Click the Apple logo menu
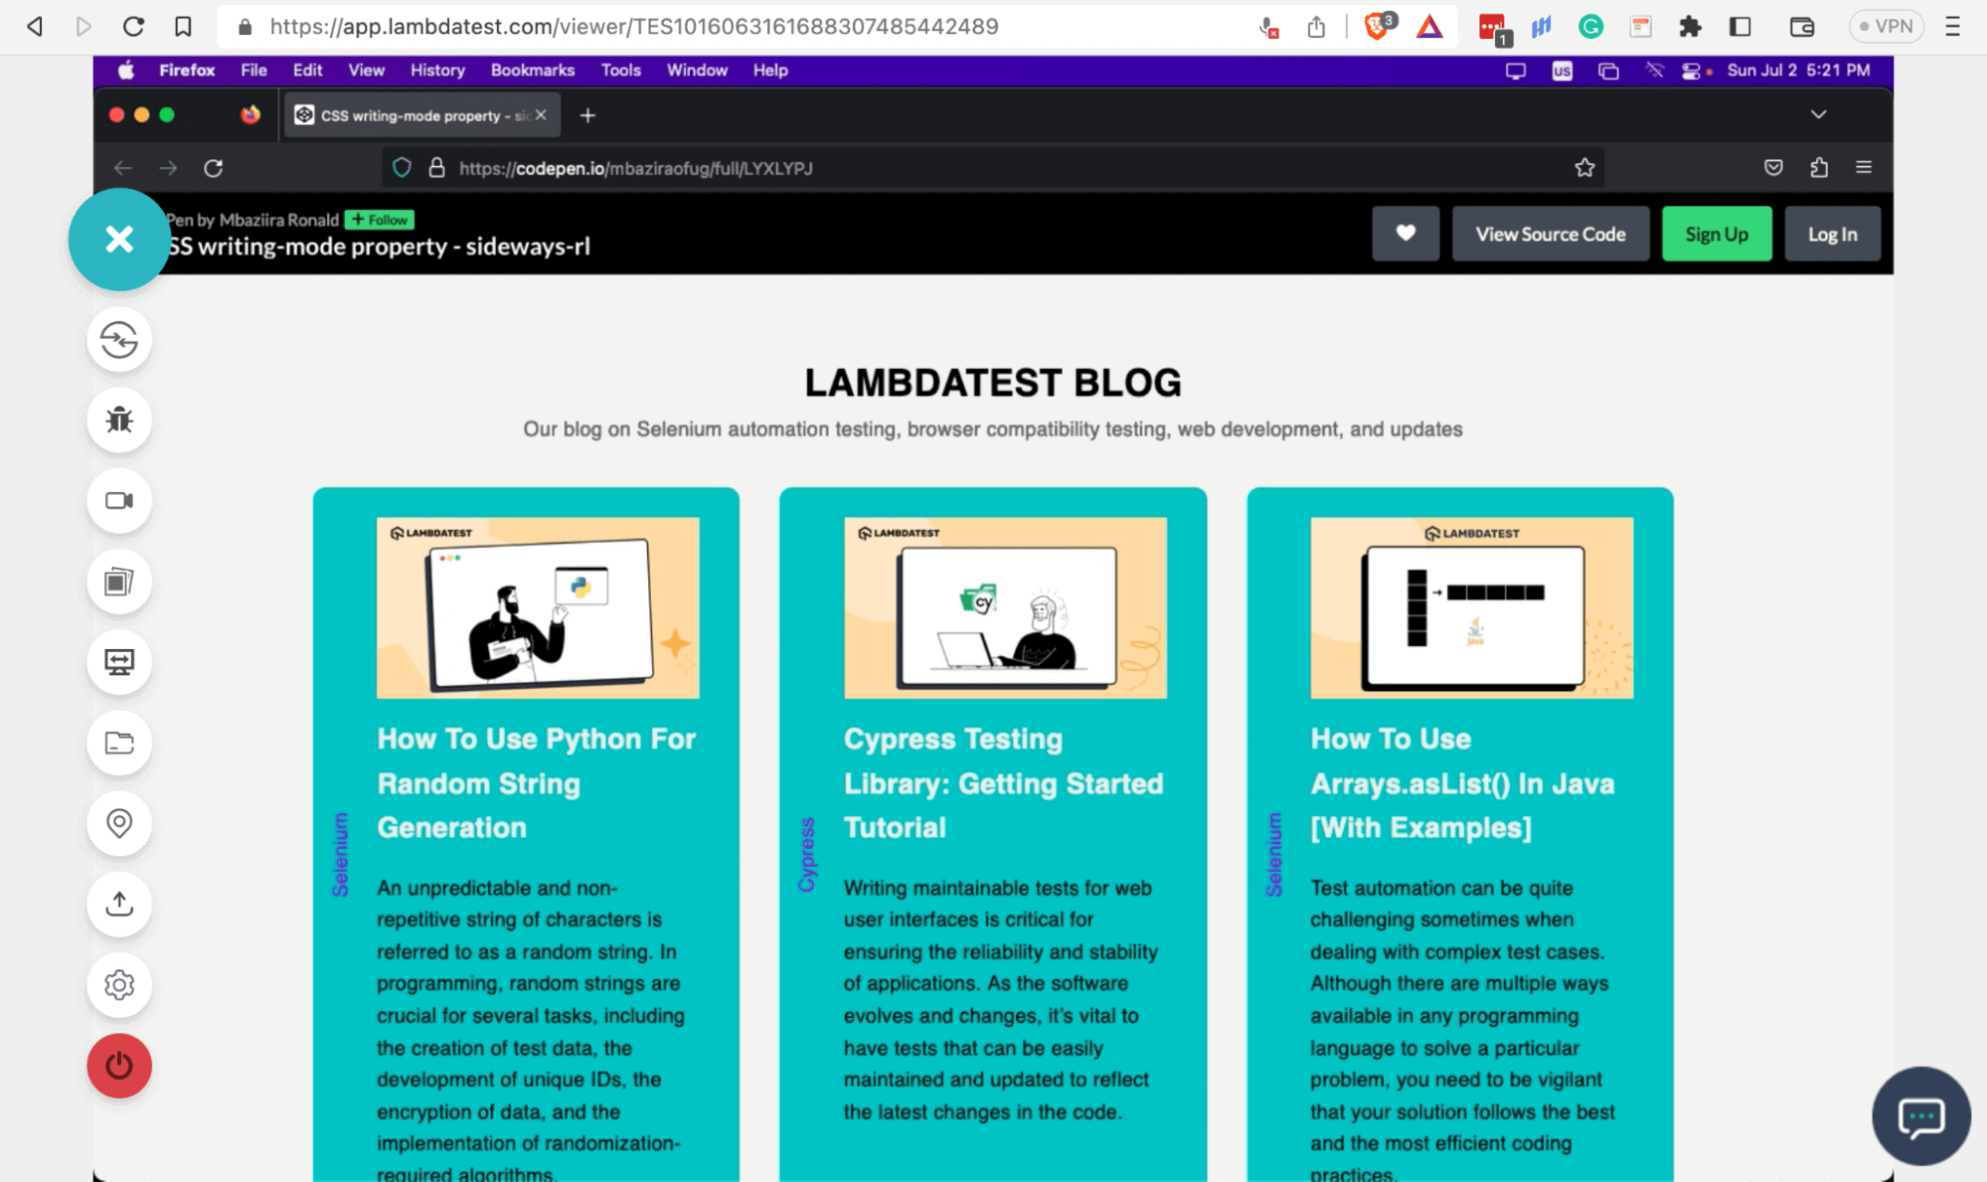This screenshot has width=1987, height=1182. point(126,71)
